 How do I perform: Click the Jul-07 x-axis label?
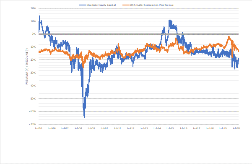pos(65,128)
